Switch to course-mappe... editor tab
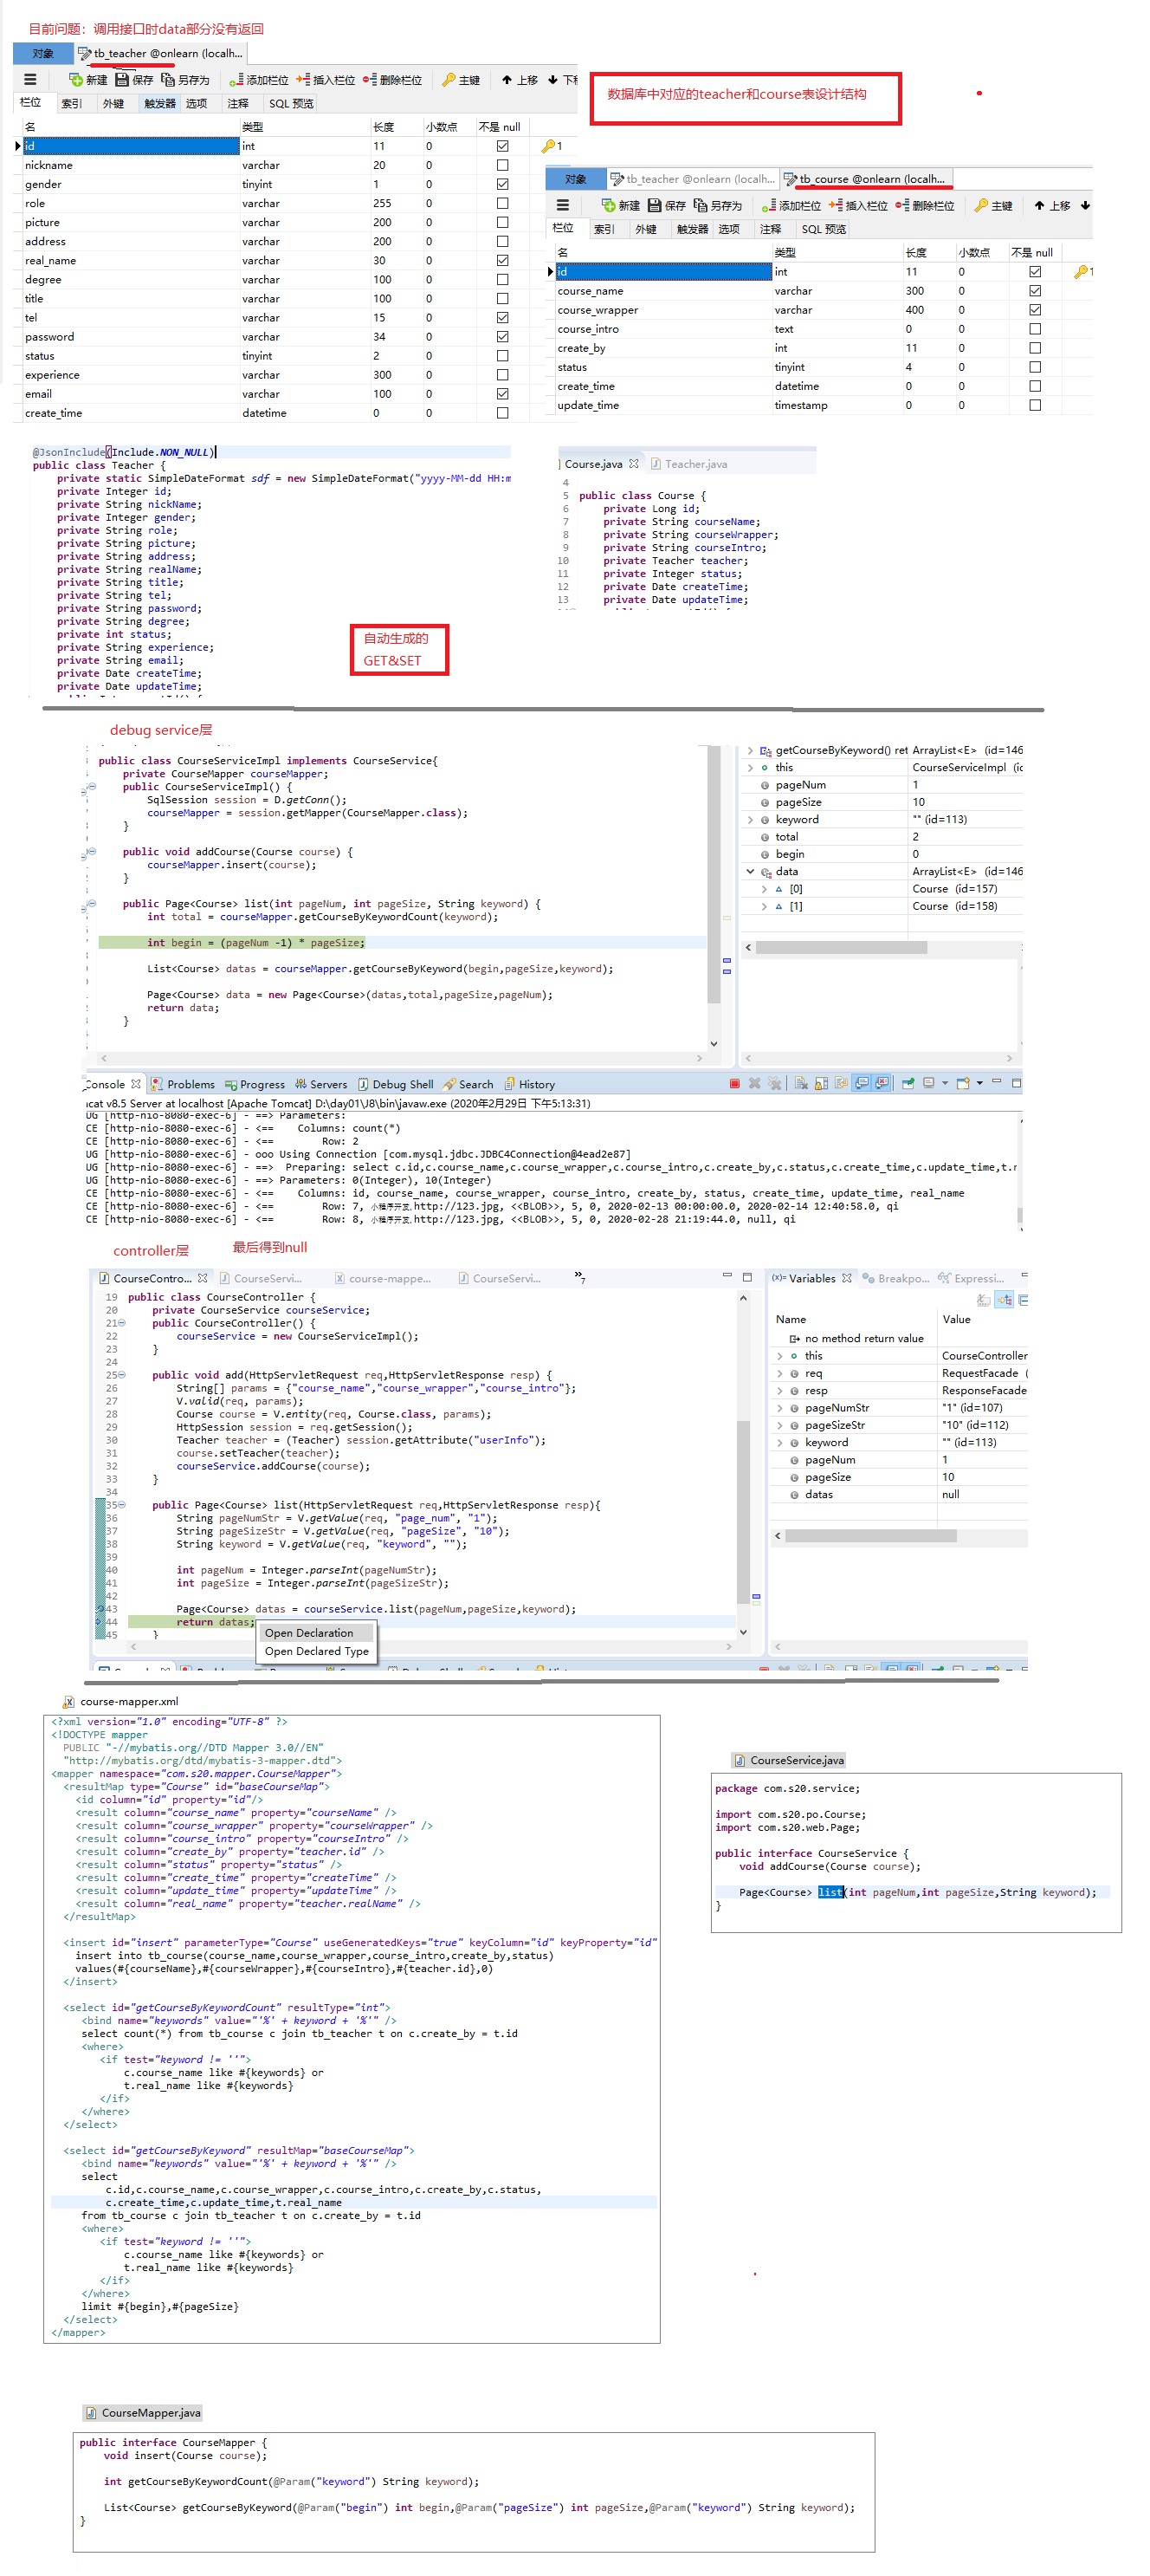Screen dimensions: 1150x2576 click(382, 1278)
